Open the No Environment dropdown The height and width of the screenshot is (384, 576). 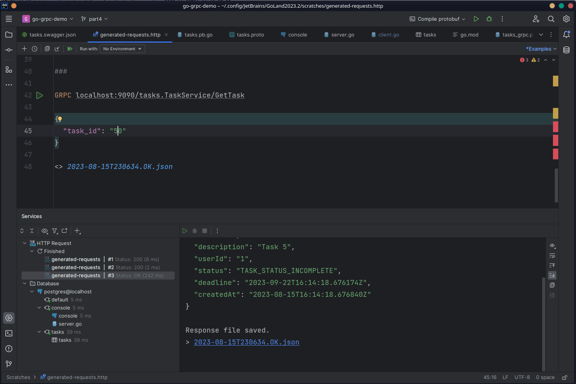(122, 49)
